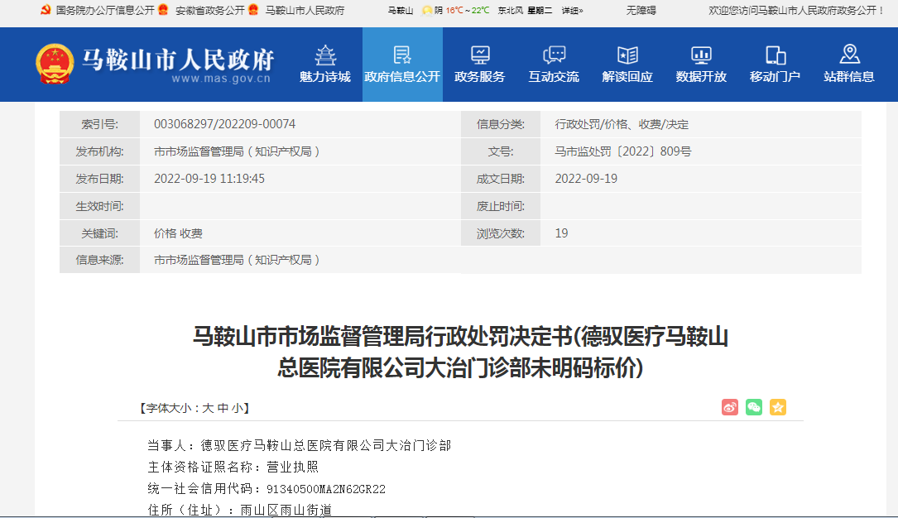Select the 政府信息公开 navigation tab
The image size is (898, 518).
click(x=402, y=65)
